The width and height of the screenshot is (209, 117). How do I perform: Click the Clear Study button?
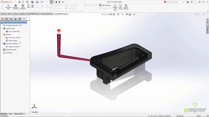pos(121,7)
